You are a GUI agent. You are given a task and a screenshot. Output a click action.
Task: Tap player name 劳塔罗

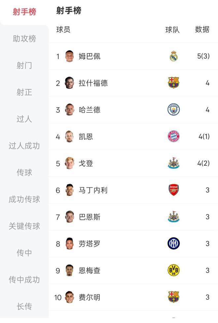tap(90, 244)
